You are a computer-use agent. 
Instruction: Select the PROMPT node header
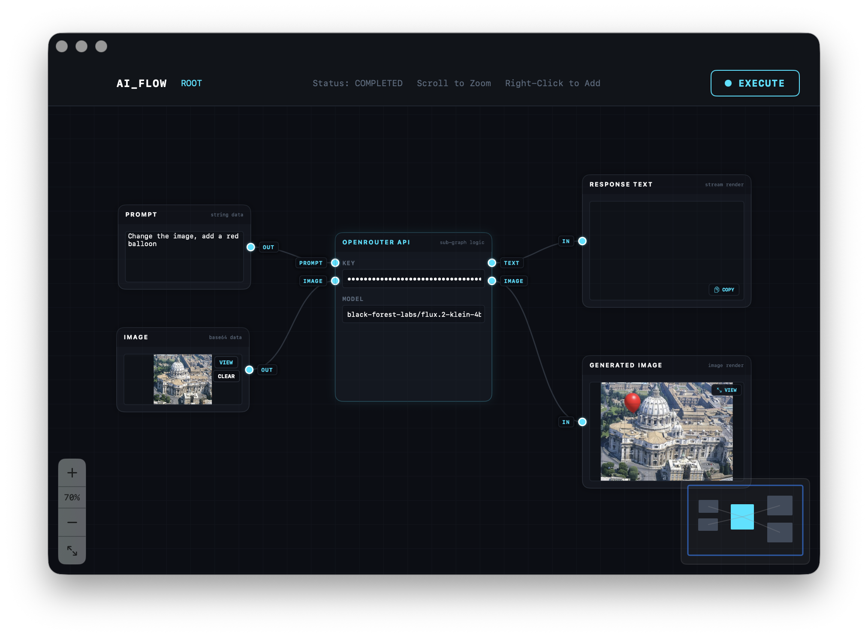pyautogui.click(x=184, y=214)
